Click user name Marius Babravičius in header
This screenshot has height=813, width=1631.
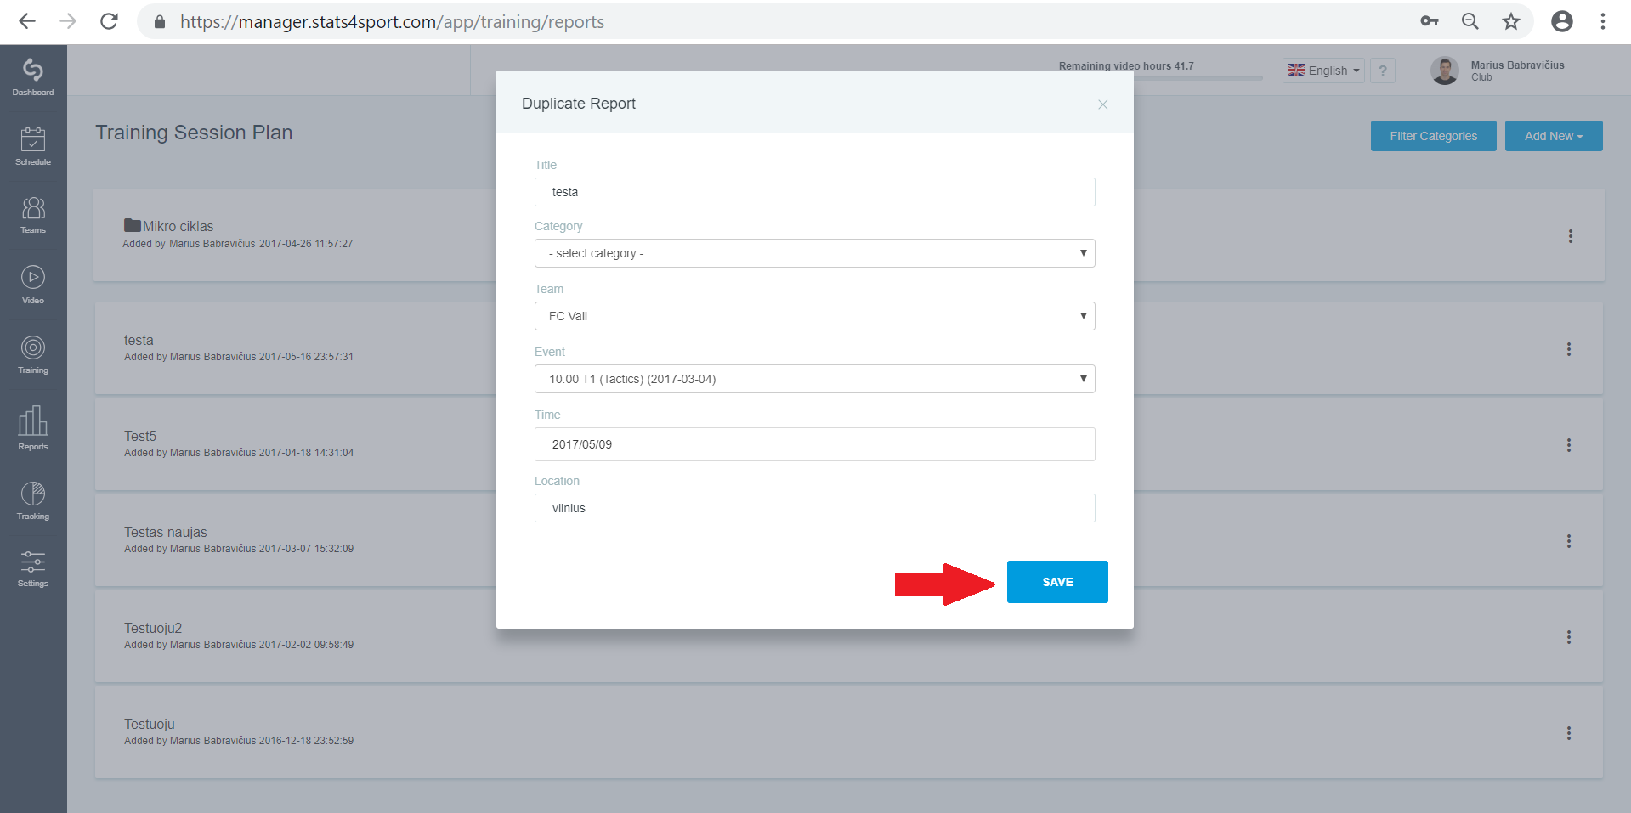[1517, 65]
